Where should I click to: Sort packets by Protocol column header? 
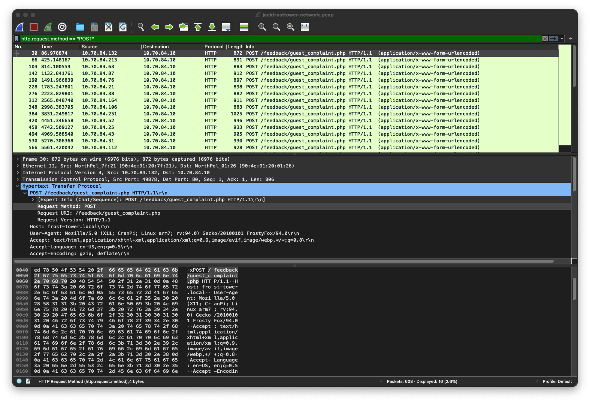click(x=215, y=47)
